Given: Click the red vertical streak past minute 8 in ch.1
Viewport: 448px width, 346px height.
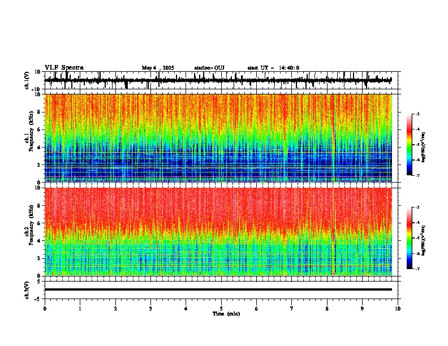Looking at the screenshot, I should 333,138.
